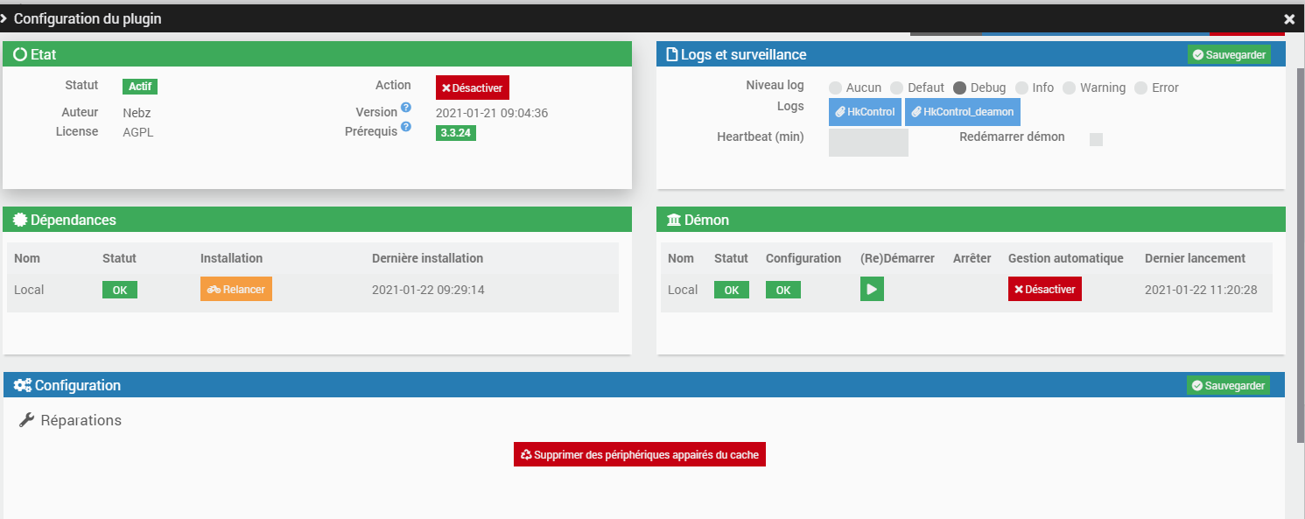Relaunch the dependencies installation
This screenshot has width=1305, height=519.
236,289
